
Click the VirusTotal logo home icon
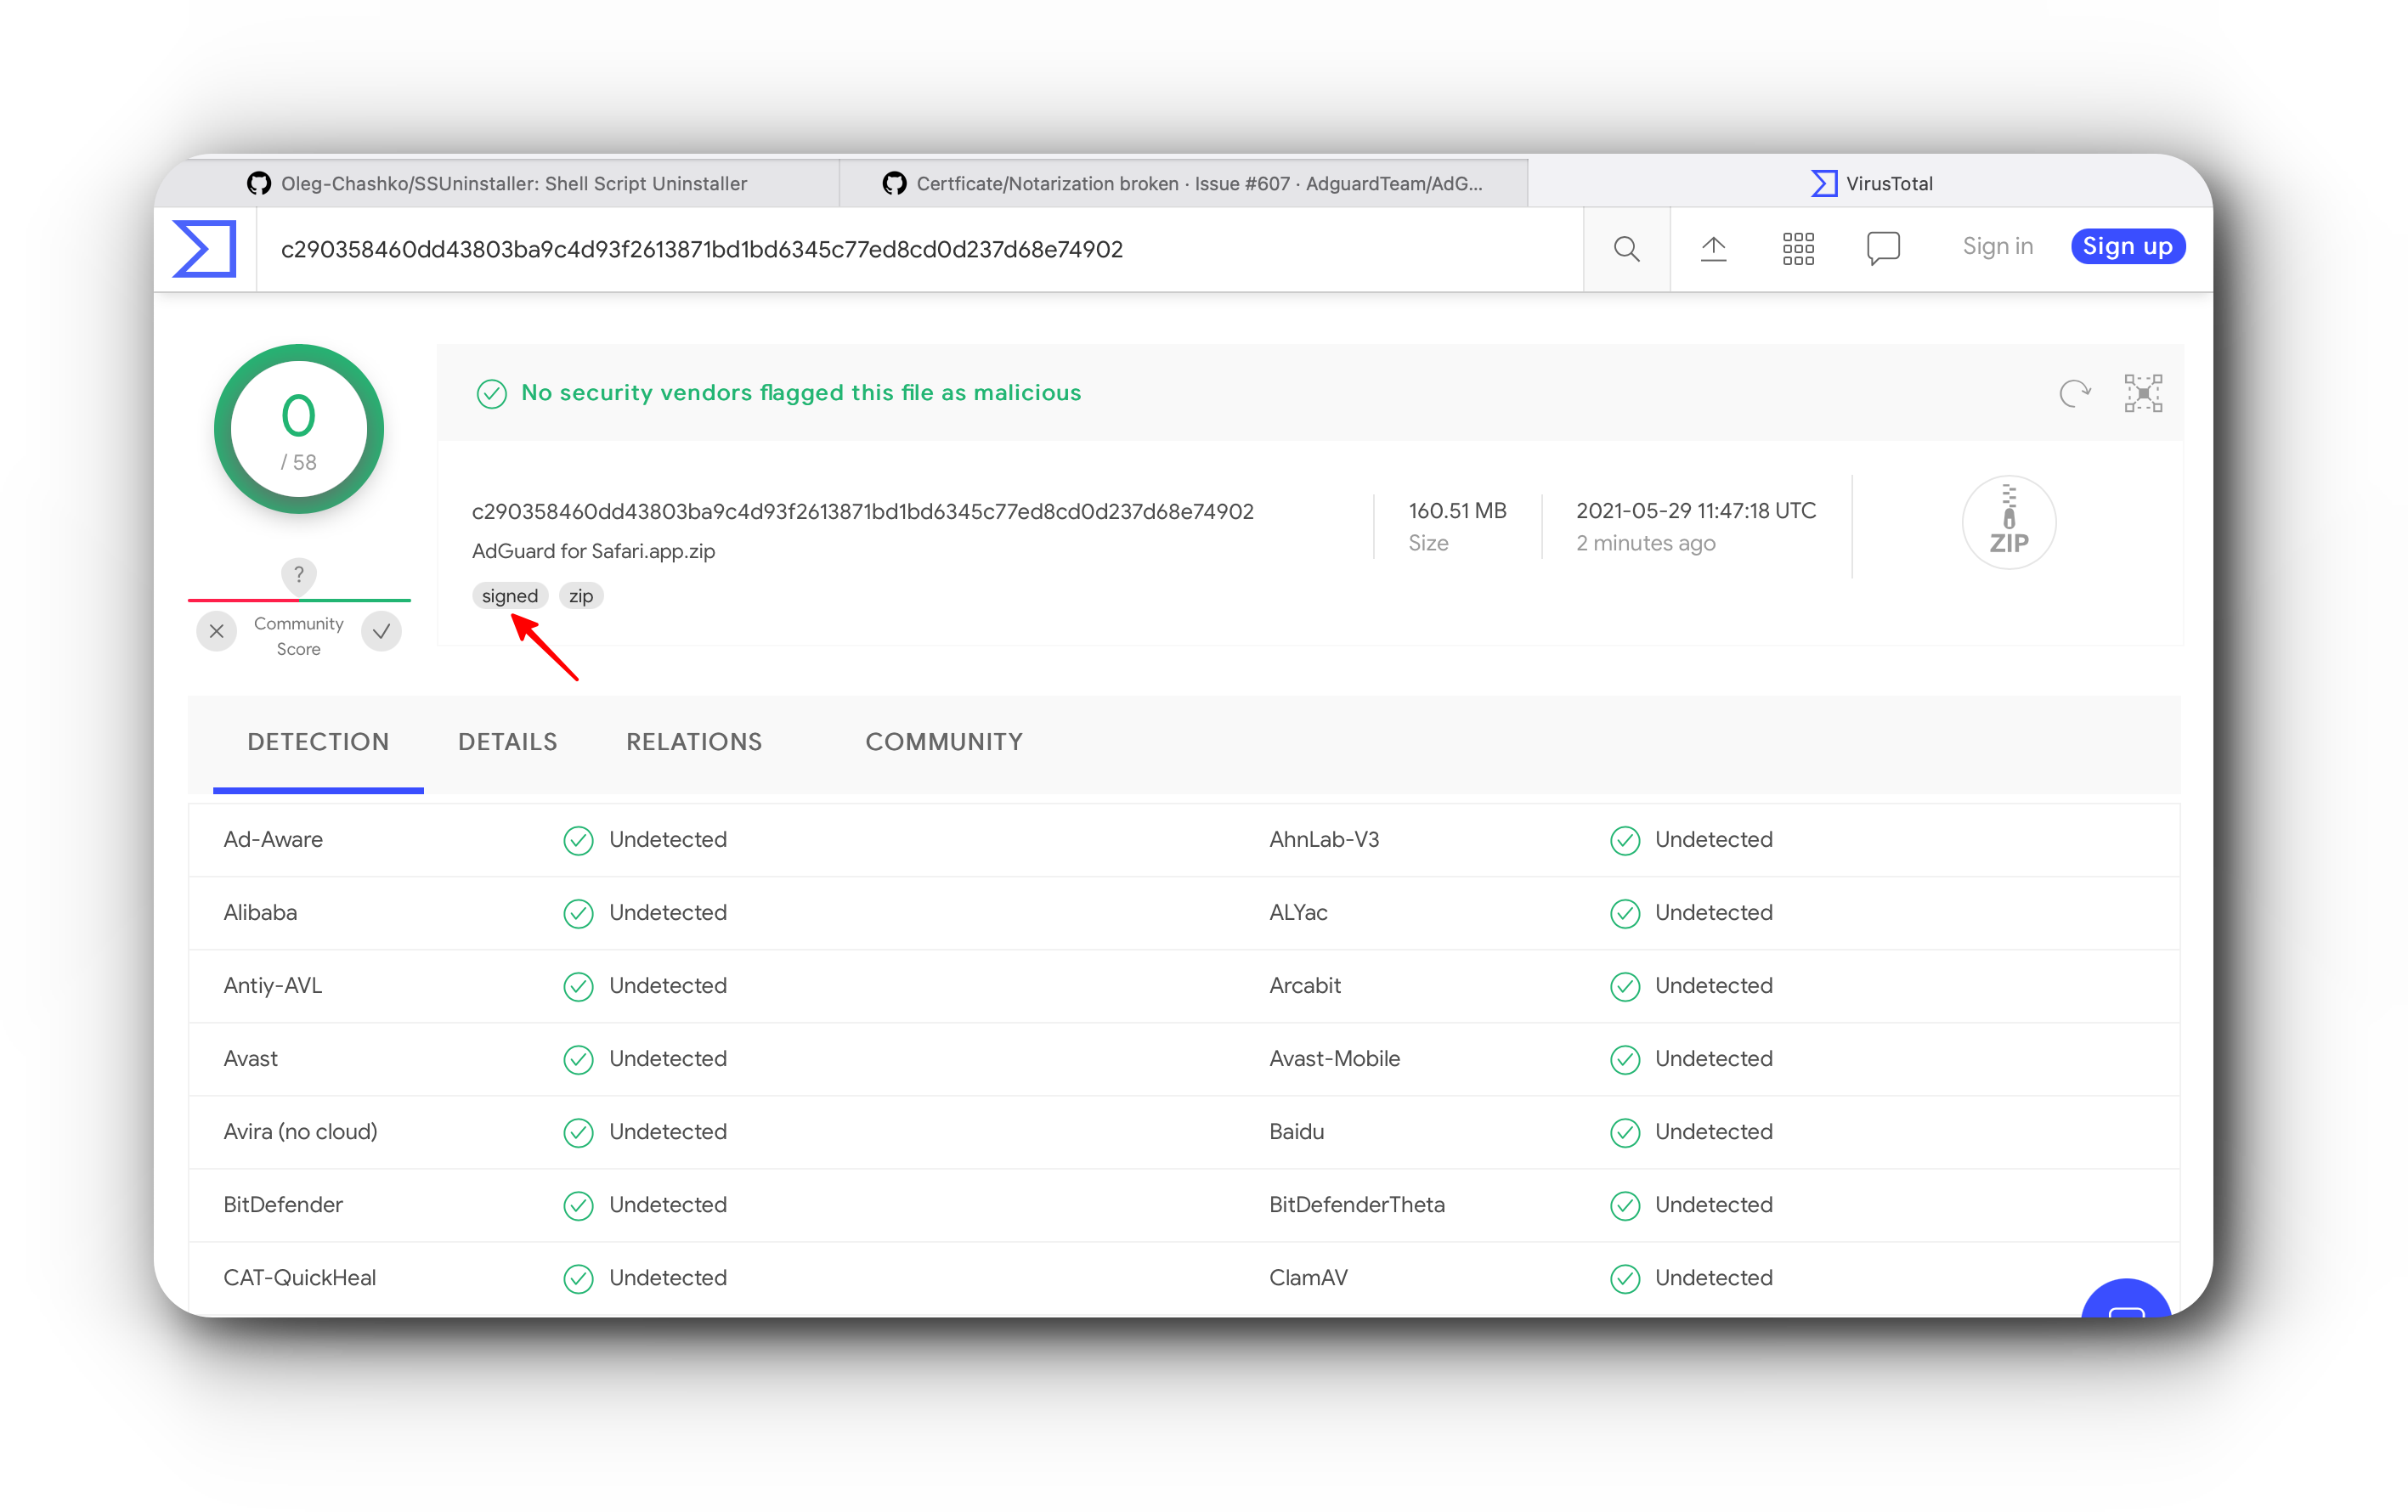205,248
